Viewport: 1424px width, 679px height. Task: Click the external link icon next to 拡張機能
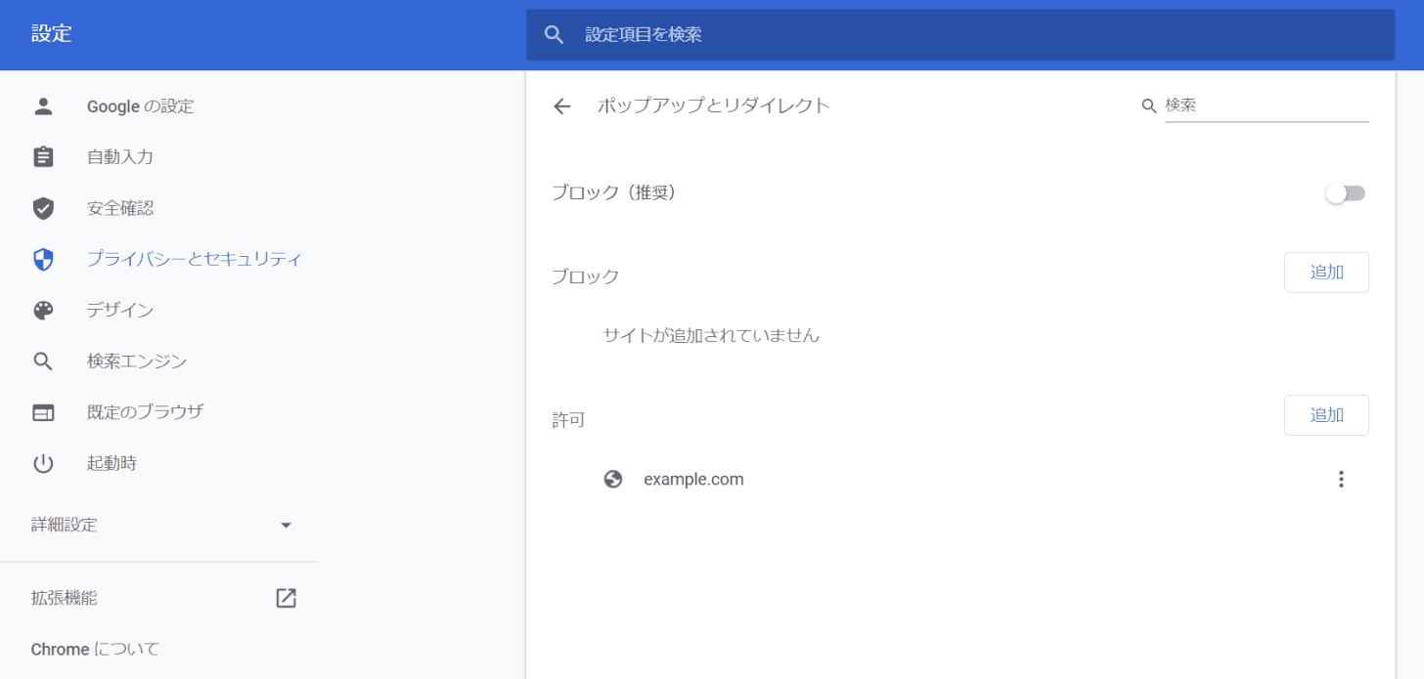click(286, 598)
